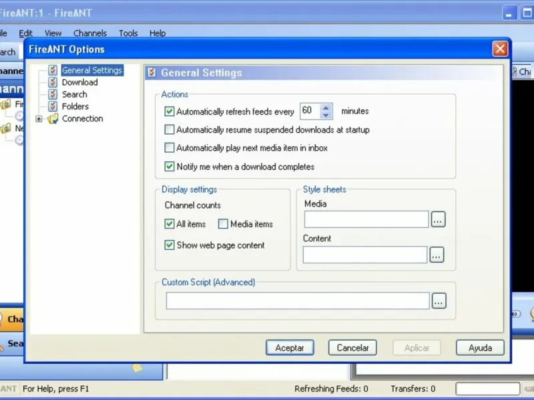The width and height of the screenshot is (534, 400).
Task: Click the Folders checklist icon in tree
Action: pos(53,107)
